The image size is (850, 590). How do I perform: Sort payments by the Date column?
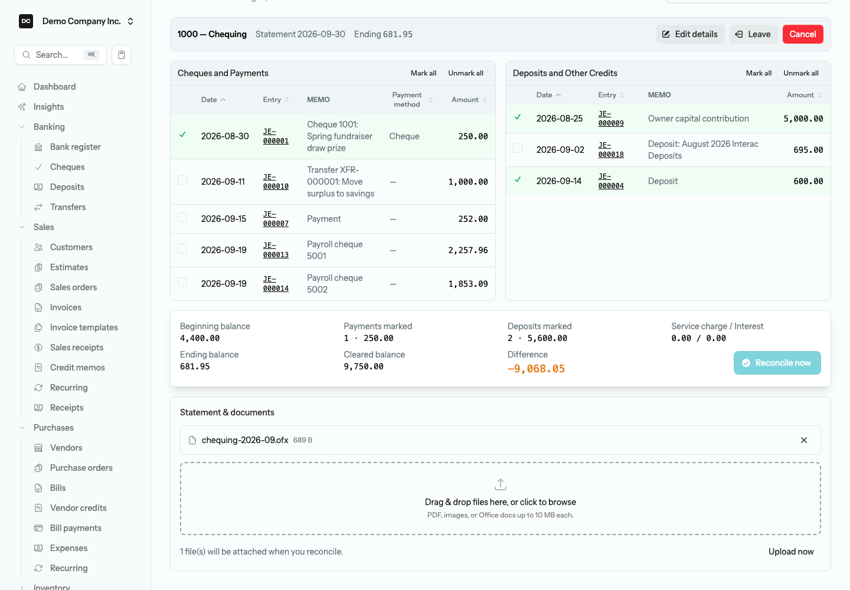coord(214,100)
